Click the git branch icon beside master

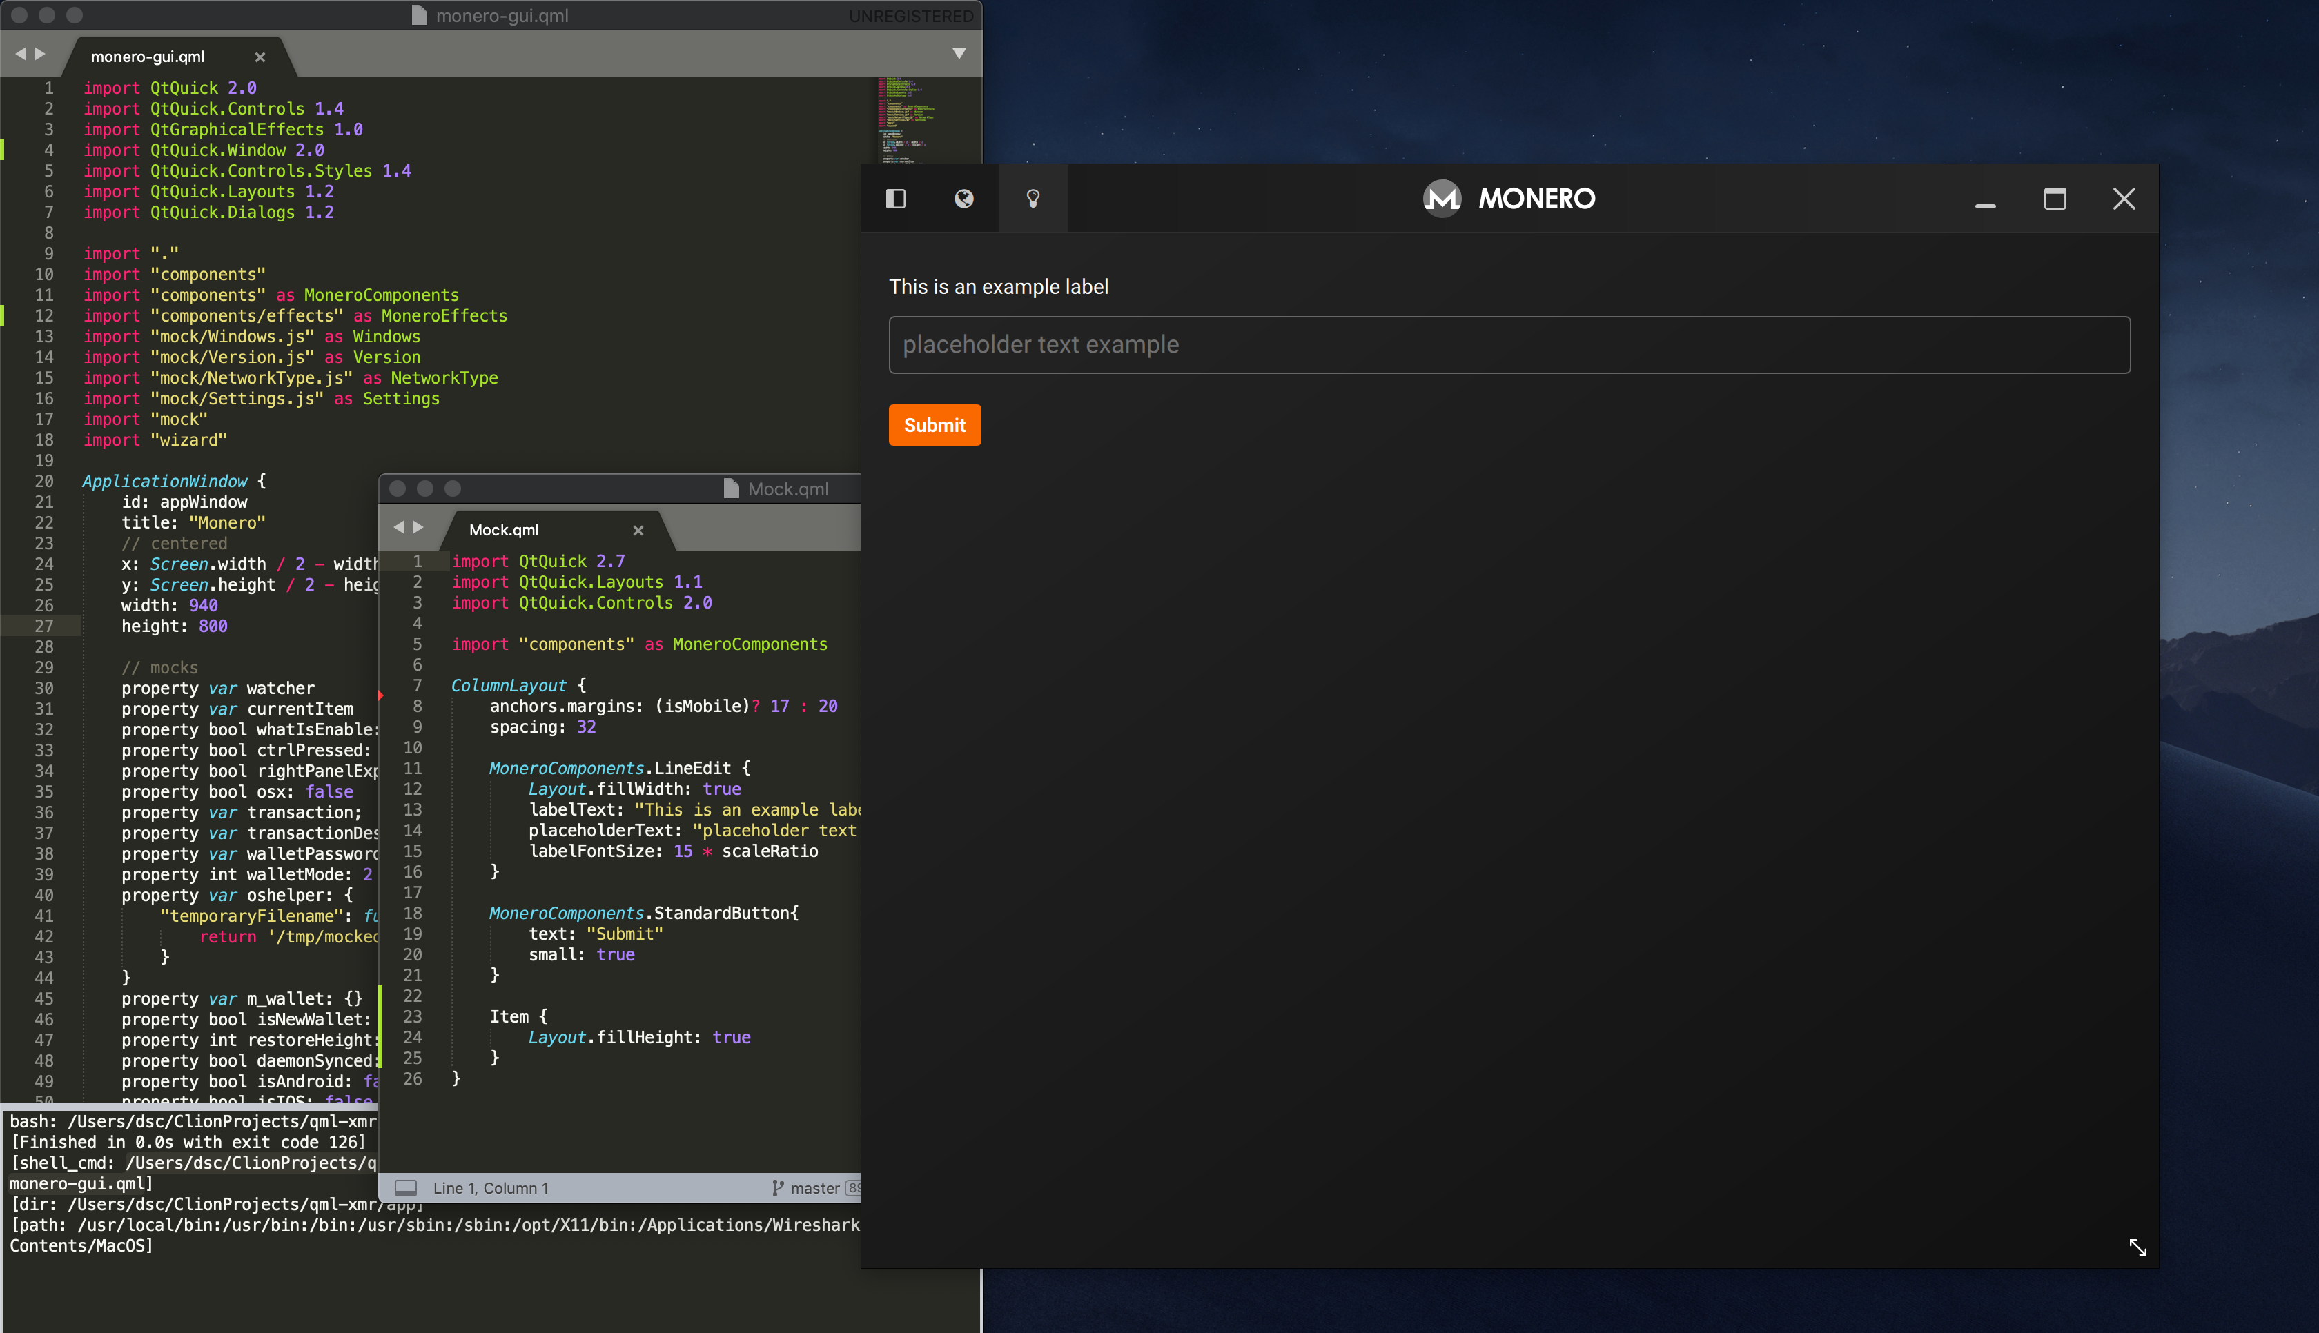[777, 1187]
